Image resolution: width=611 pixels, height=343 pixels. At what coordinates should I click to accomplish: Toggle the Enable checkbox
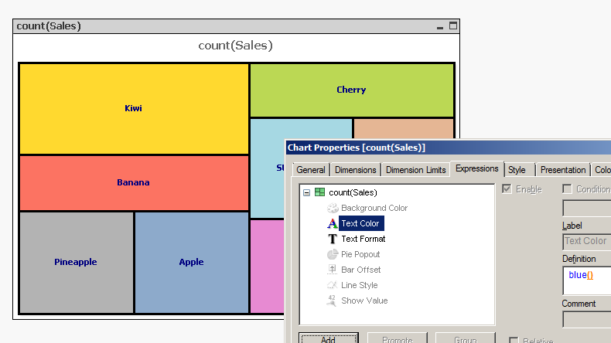click(x=507, y=189)
